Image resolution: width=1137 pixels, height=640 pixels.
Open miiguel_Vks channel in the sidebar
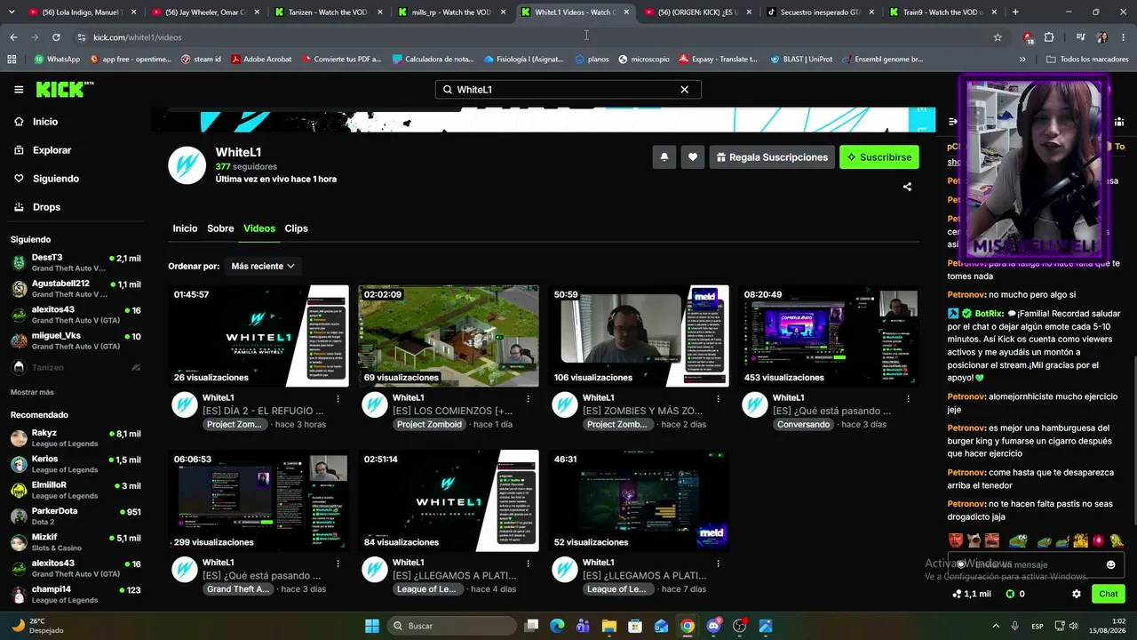(76, 341)
